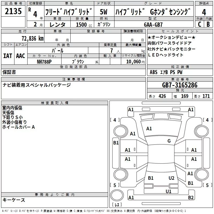Click the windshield G mark on car diagram
Viewport: 214px width, 214px height.
169,141
